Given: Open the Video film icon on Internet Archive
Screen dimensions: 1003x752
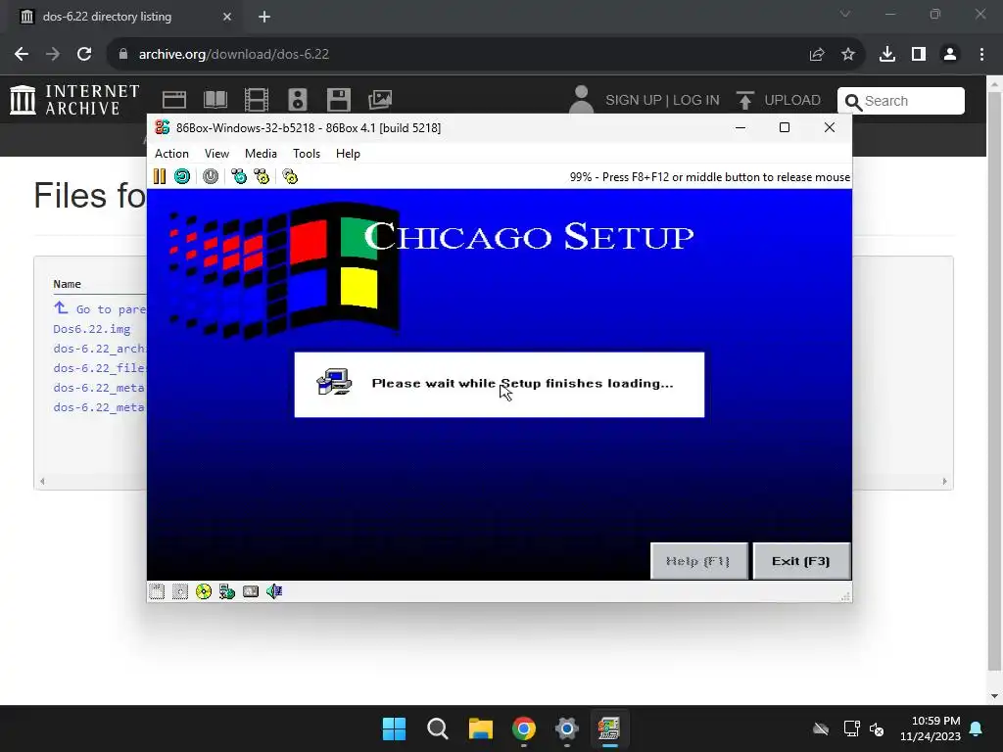Looking at the screenshot, I should pyautogui.click(x=257, y=100).
